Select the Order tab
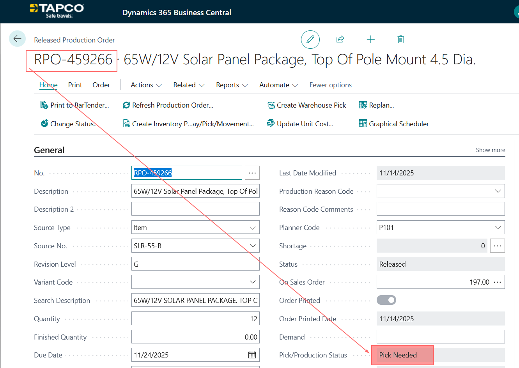 click(101, 85)
